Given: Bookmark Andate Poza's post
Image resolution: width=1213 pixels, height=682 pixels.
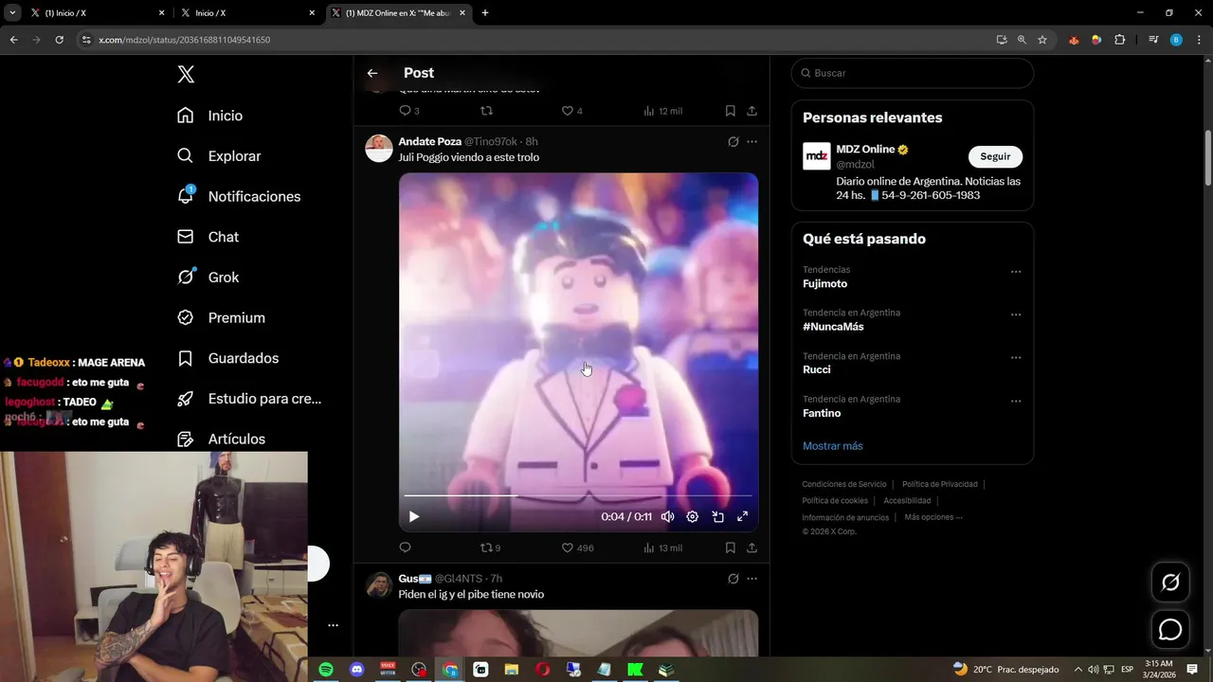Looking at the screenshot, I should click(x=731, y=547).
